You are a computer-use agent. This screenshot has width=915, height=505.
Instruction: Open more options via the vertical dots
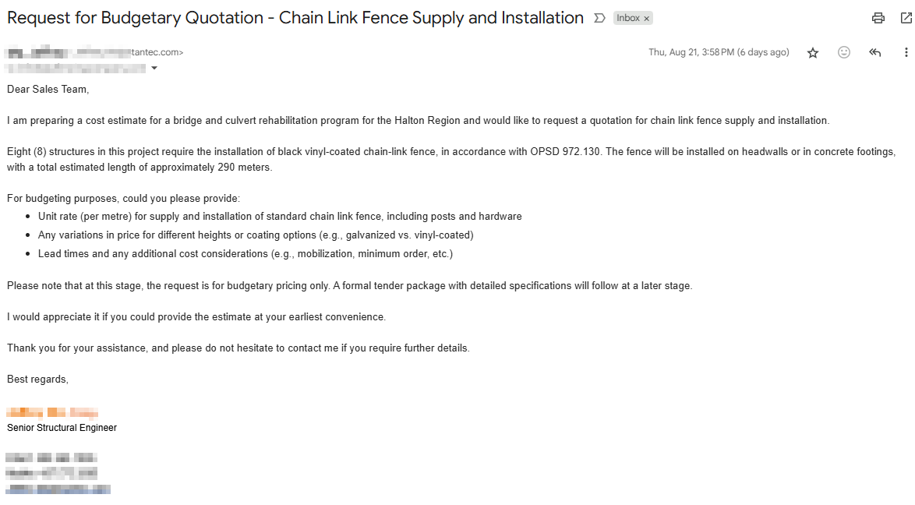pos(906,52)
